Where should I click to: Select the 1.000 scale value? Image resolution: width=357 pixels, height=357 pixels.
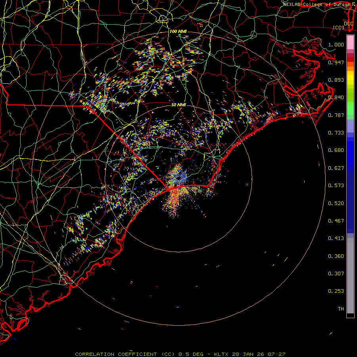click(x=336, y=44)
